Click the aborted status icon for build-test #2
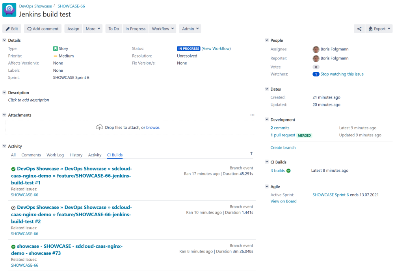Image resolution: width=394 pixels, height=275 pixels. [x=13, y=208]
